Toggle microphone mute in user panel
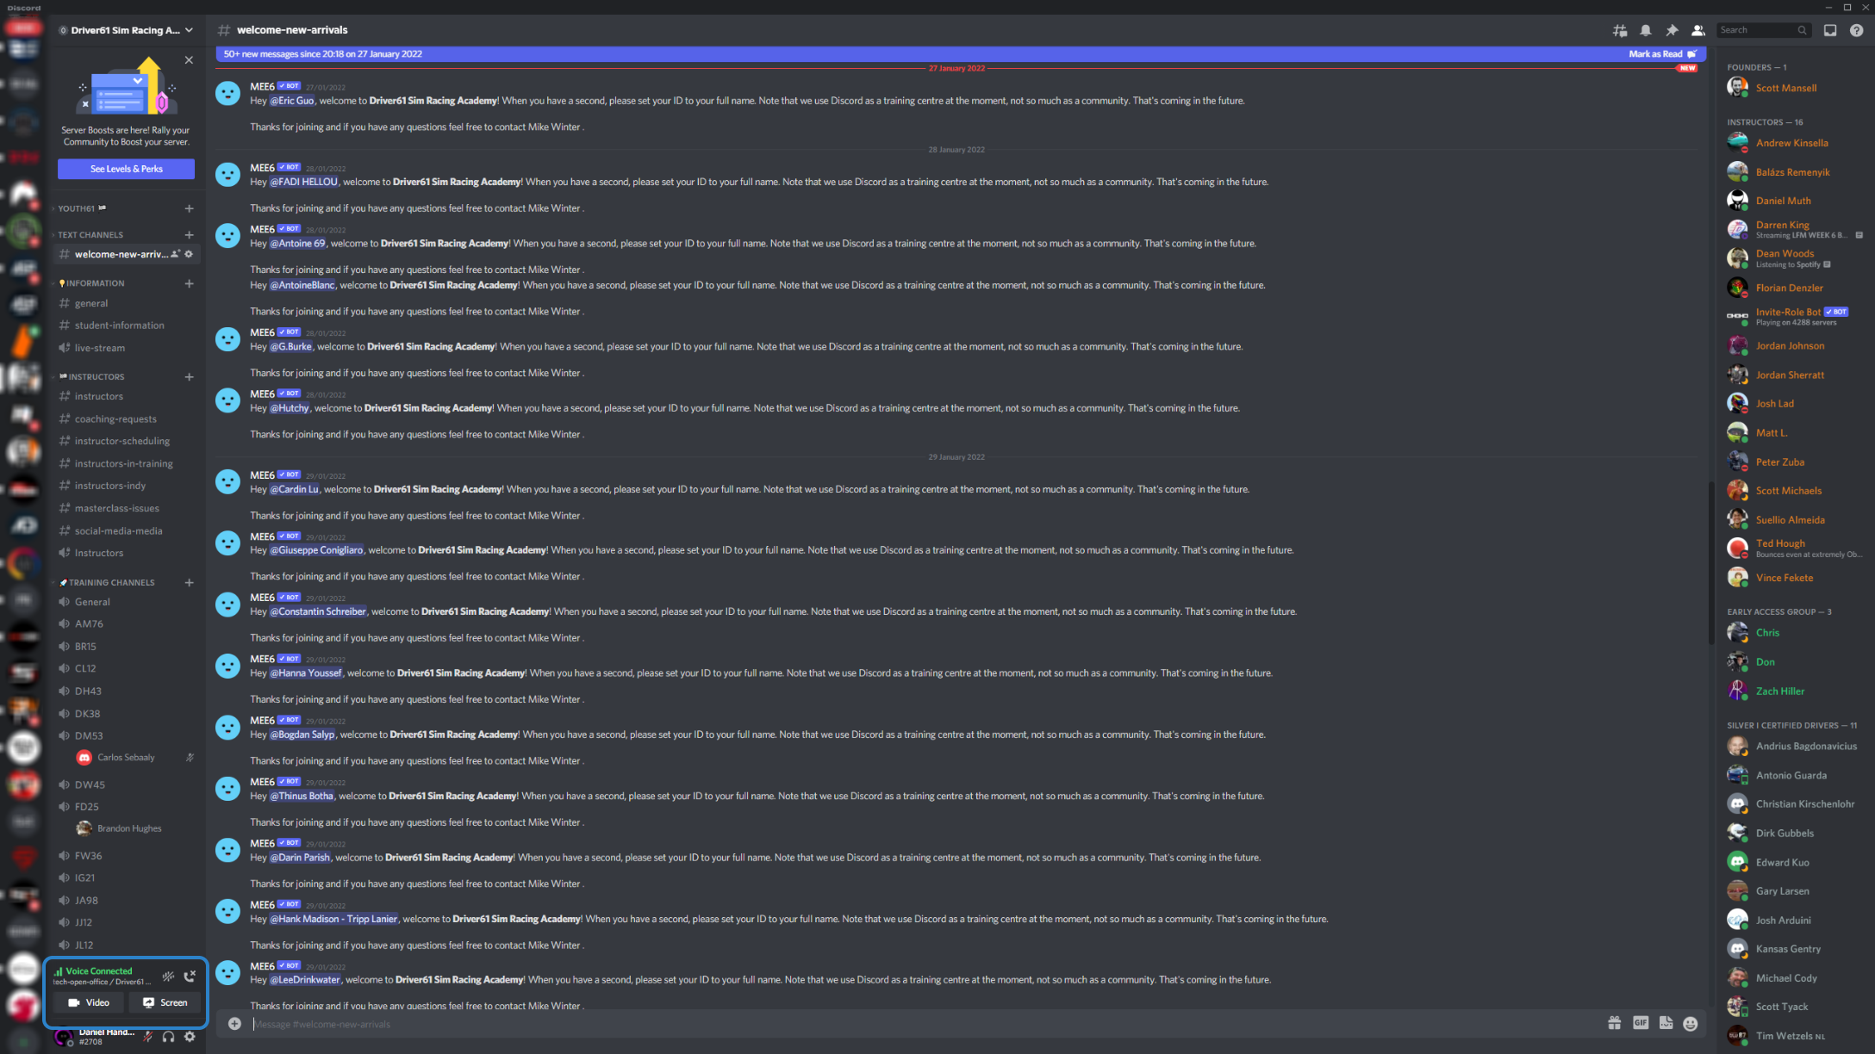Screen dimensions: 1875x1054 coord(147,1037)
